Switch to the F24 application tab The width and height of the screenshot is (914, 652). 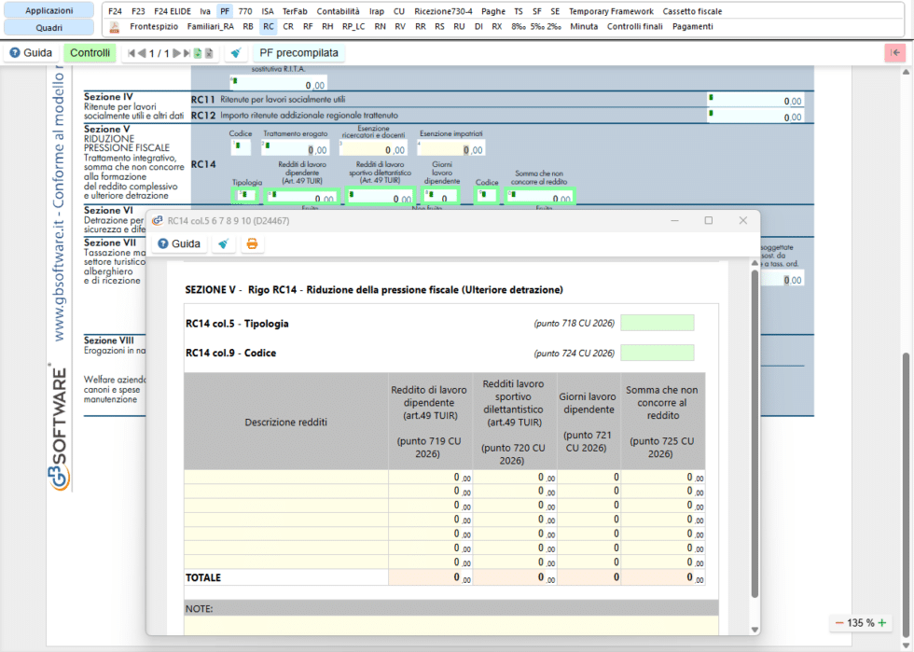(115, 11)
